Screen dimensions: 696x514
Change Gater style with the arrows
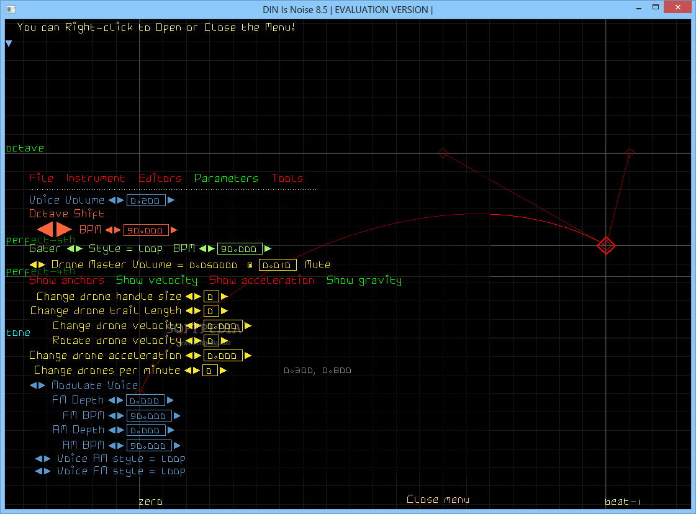(x=75, y=248)
